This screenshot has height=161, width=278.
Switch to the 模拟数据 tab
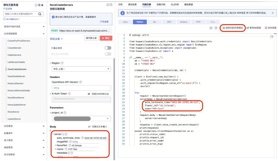(x=189, y=4)
